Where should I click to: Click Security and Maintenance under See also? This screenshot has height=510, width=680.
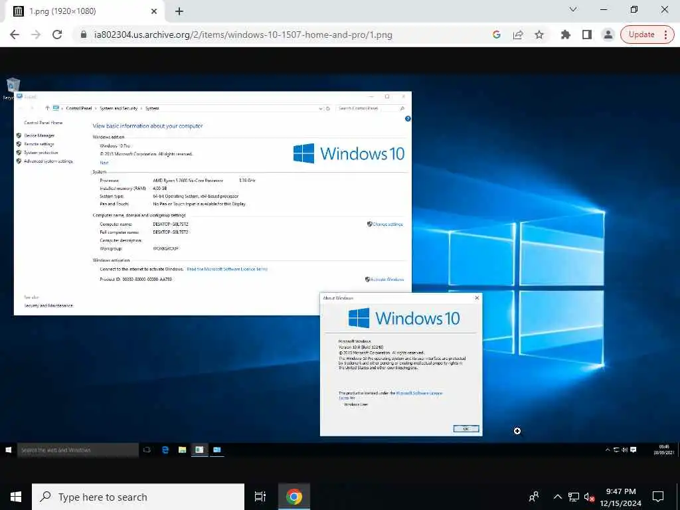(48, 305)
